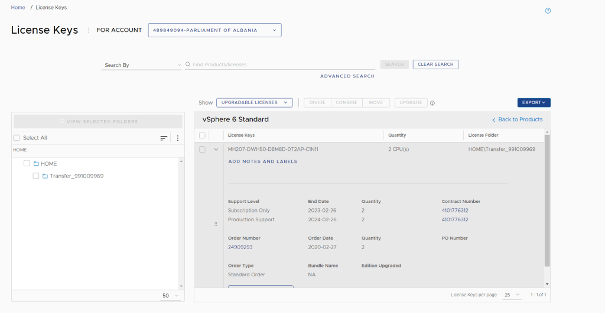Click the info icon beside Upgrade
This screenshot has width=605, height=313.
[432, 103]
